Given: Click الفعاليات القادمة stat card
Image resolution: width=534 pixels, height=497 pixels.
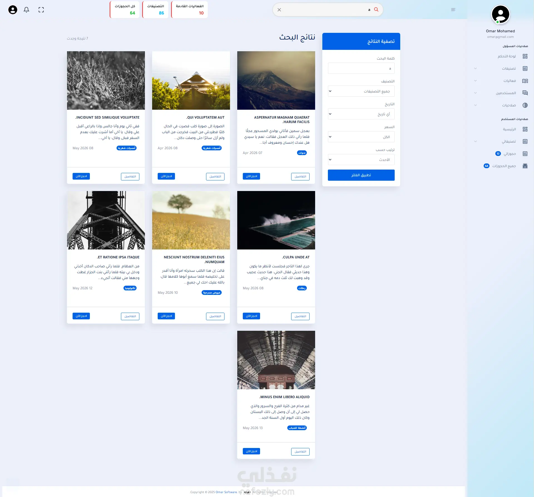Looking at the screenshot, I should tap(189, 10).
